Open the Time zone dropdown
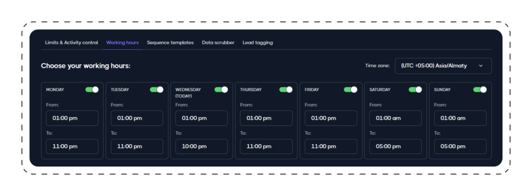Screen dimensions: 532x196 (443, 66)
